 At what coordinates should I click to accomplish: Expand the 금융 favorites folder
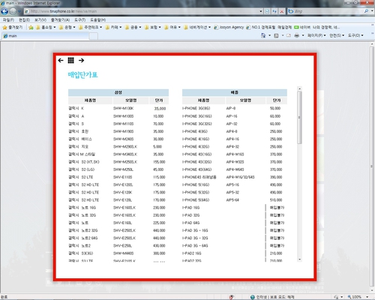pyautogui.click(x=133, y=27)
